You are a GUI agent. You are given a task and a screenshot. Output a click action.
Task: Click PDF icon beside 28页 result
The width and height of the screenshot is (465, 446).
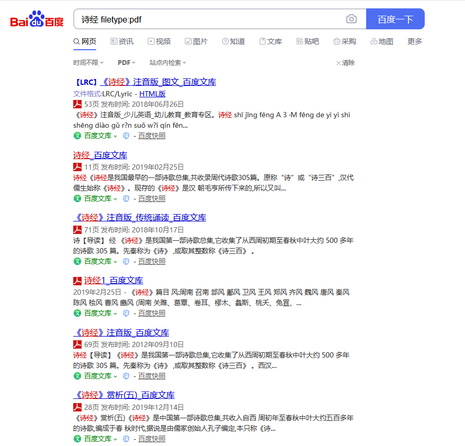click(77, 407)
